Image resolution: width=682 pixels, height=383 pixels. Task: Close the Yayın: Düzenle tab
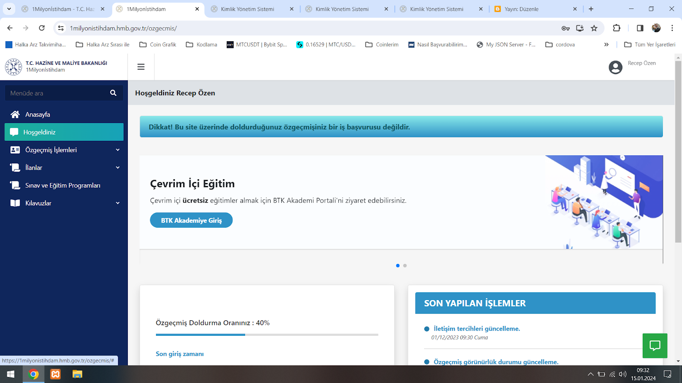575,9
